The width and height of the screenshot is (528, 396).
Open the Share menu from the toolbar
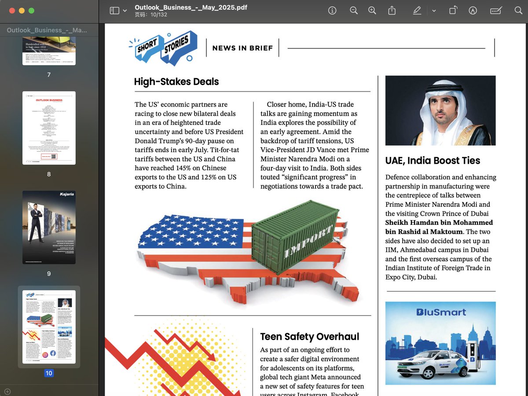392,10
